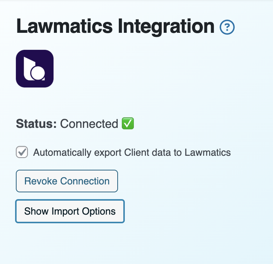The height and width of the screenshot is (264, 273).
Task: View help for Lawmatics Integration
Action: [227, 27]
